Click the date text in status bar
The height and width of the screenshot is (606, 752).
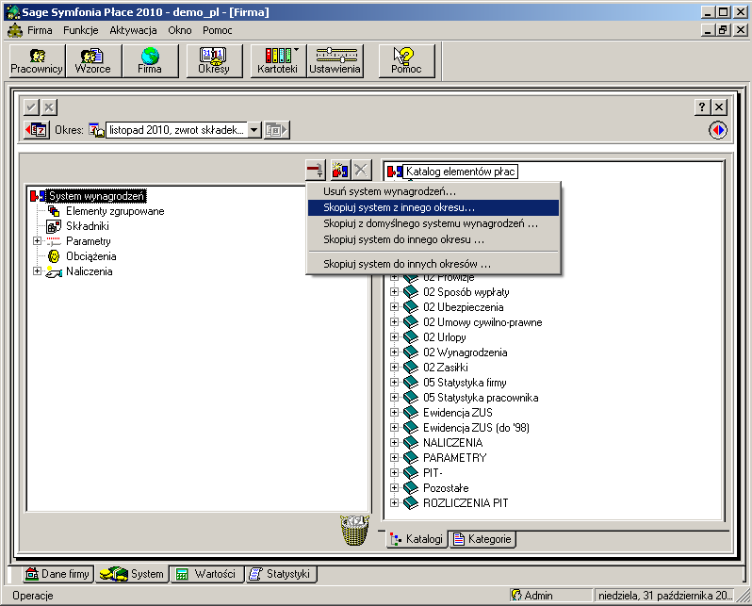click(665, 596)
